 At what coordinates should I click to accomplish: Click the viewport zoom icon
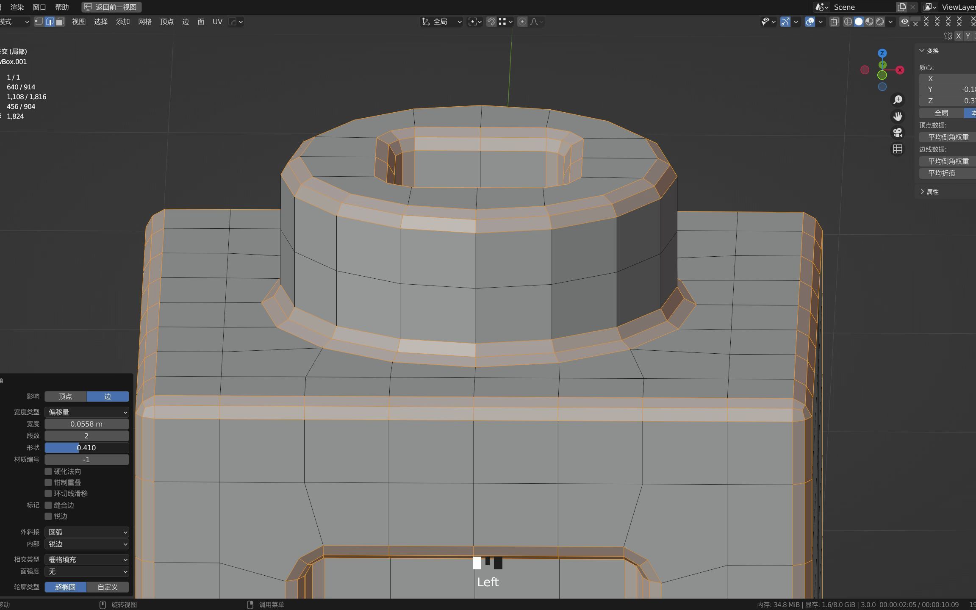[898, 100]
